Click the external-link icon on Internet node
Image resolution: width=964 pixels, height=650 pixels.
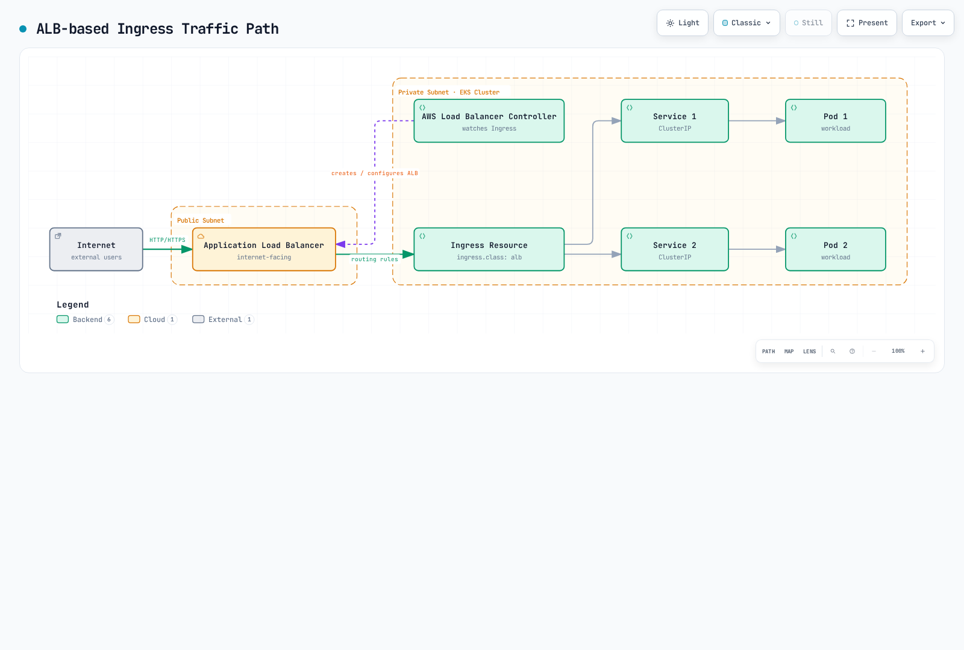tap(58, 236)
